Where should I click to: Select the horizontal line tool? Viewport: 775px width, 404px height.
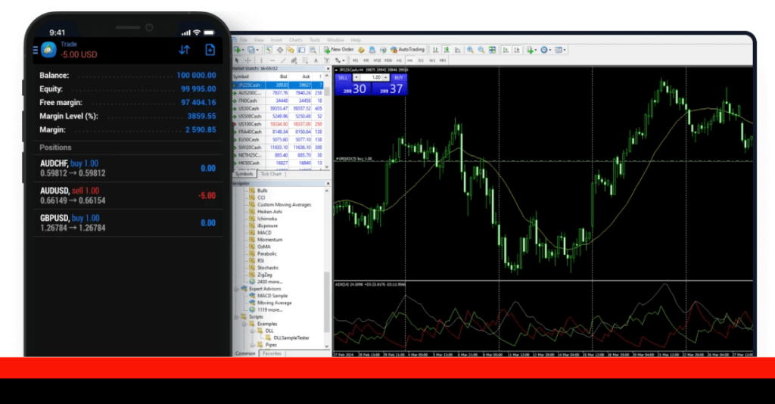click(x=272, y=61)
